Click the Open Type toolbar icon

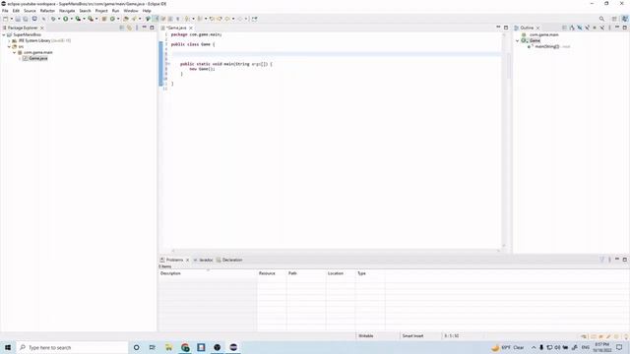tap(126, 19)
